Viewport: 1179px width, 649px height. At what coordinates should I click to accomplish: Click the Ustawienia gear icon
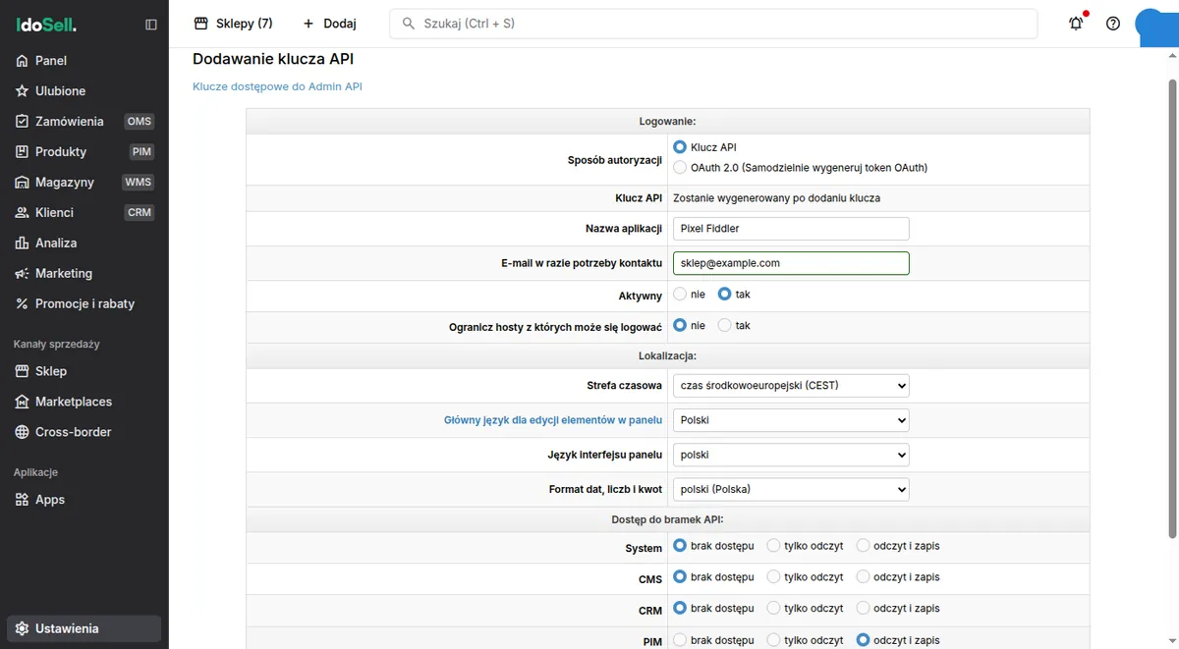click(x=22, y=628)
